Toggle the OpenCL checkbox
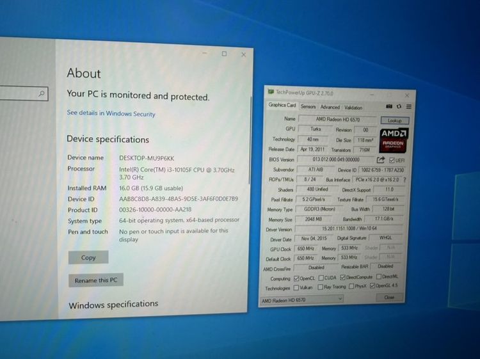Screen dimensions: 480x359 296,278
